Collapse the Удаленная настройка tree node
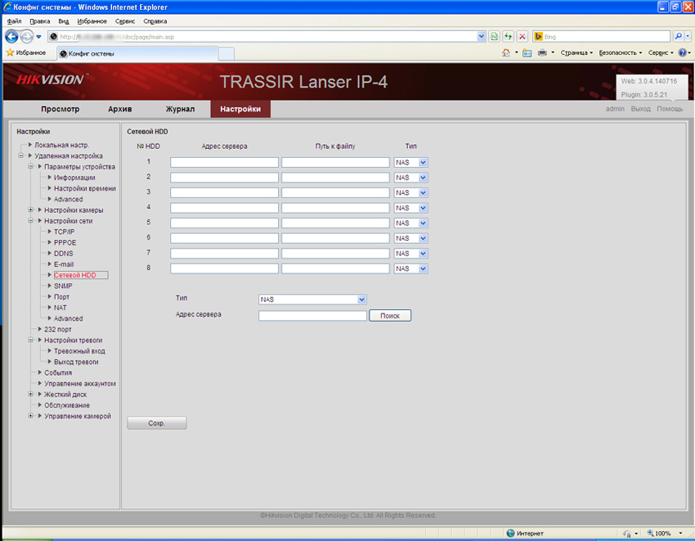Image resolution: width=695 pixels, height=541 pixels. (x=20, y=156)
